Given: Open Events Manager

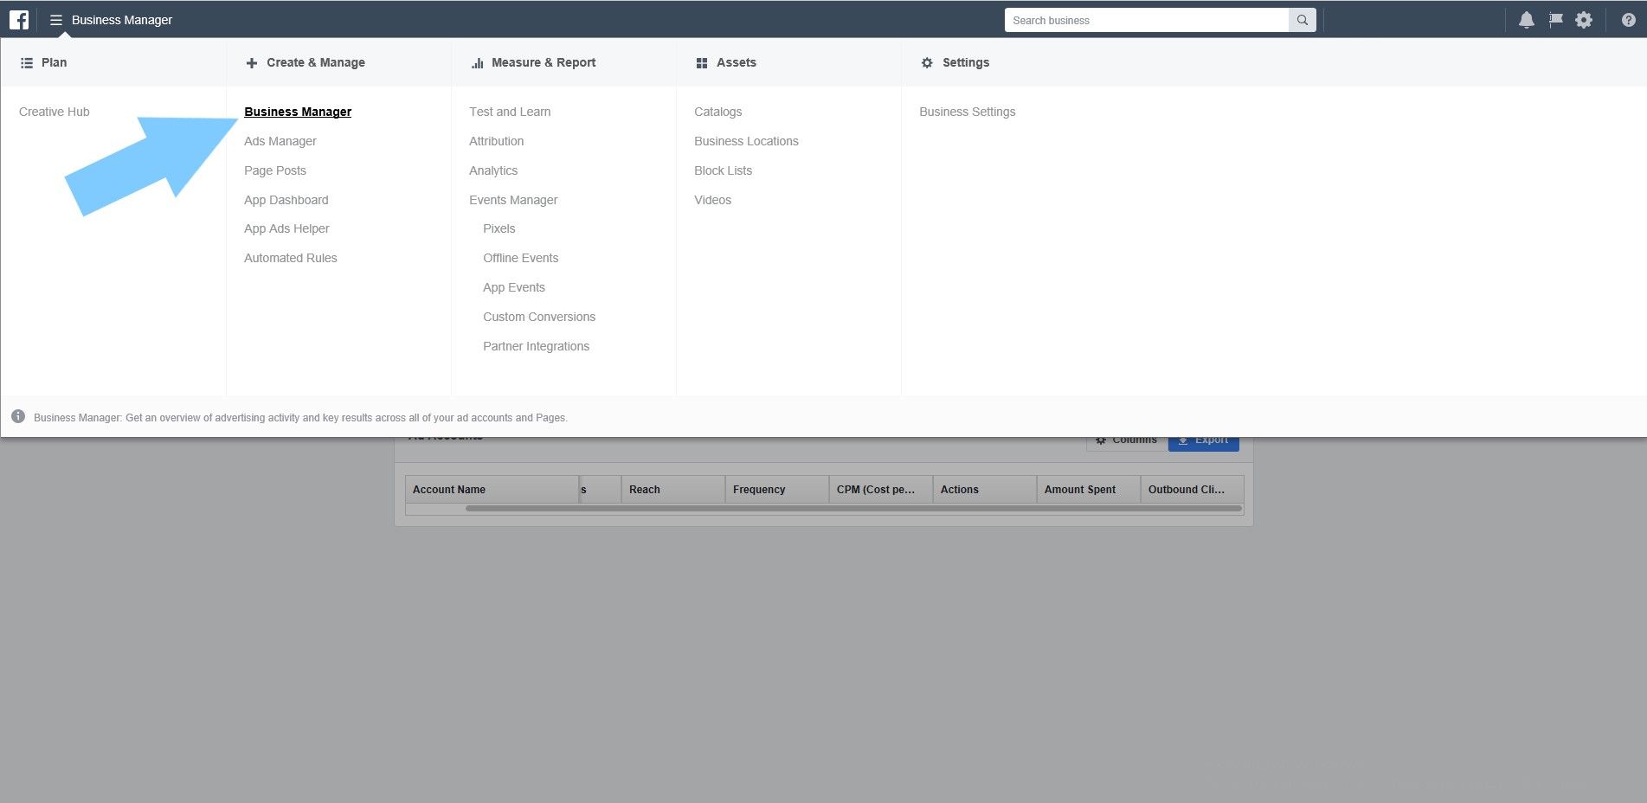Looking at the screenshot, I should pos(513,200).
